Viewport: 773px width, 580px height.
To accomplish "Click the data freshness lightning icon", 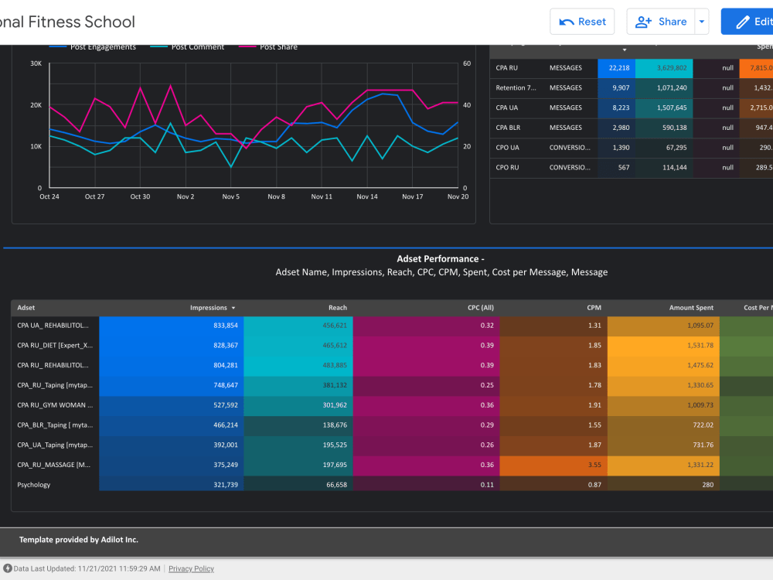I will [x=8, y=568].
